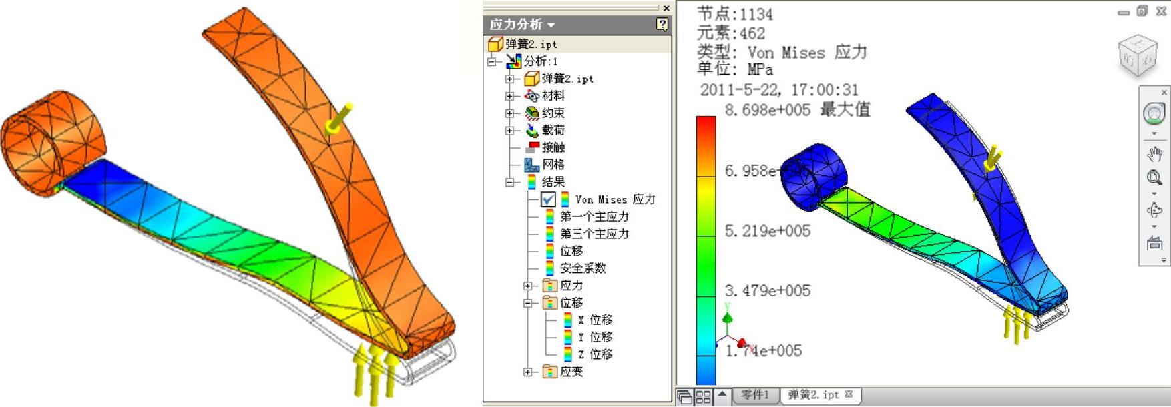Screen dimensions: 1171x407
Task: Select the Look At view tool
Action: (x=1154, y=243)
